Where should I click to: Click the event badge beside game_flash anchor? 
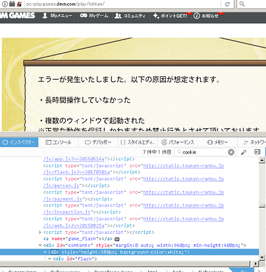(x=117, y=239)
